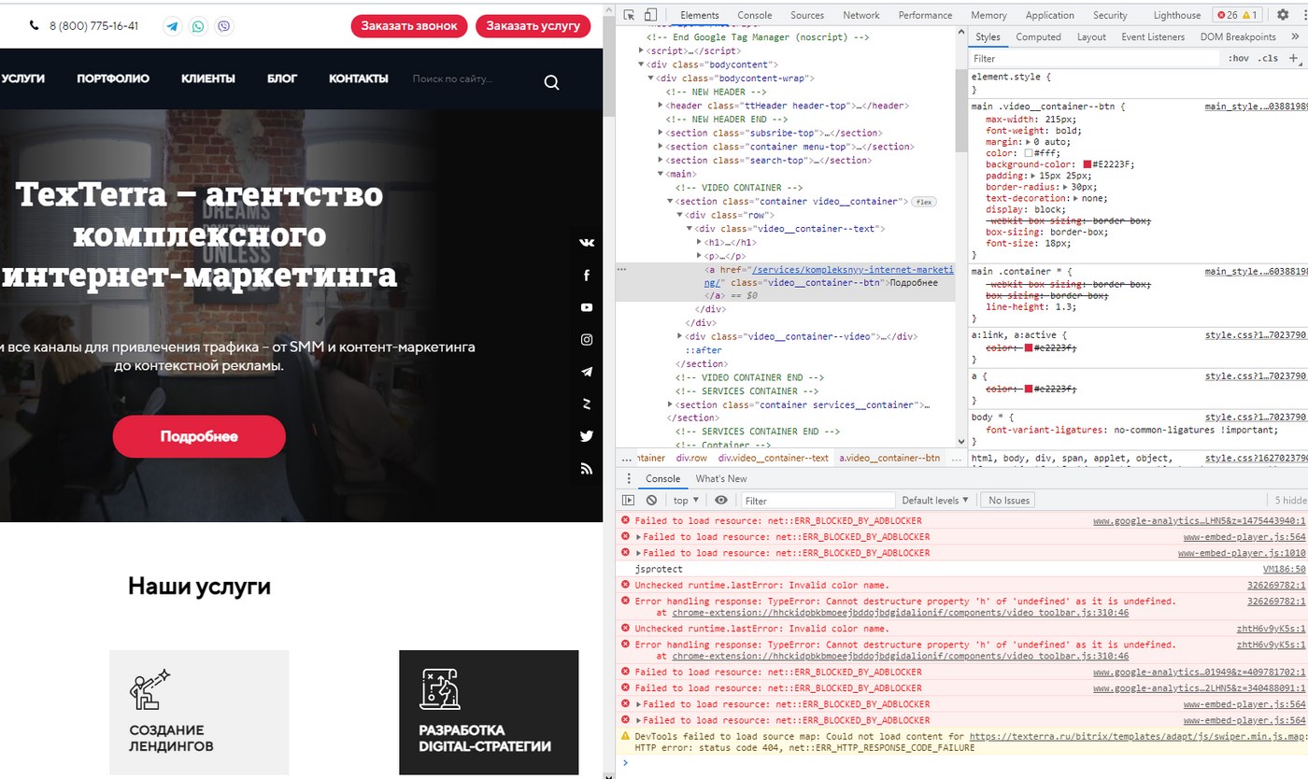Toggle the :hov element state panel
Viewport: 1308px width, 779px height.
click(x=1239, y=58)
